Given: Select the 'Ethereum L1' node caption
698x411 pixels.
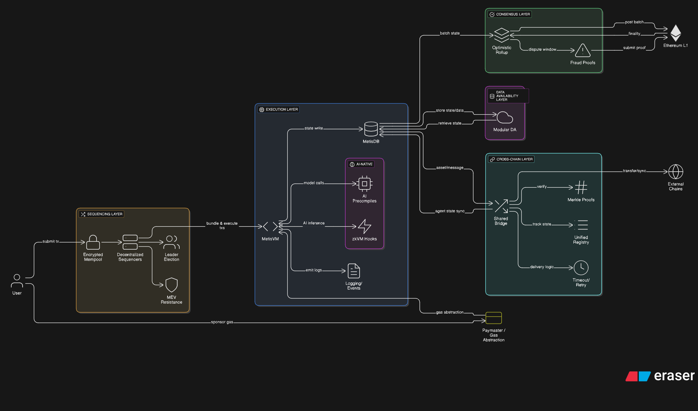Looking at the screenshot, I should [x=675, y=45].
